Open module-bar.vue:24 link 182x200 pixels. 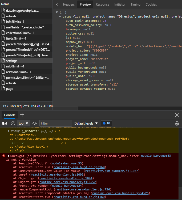coord(67,186)
